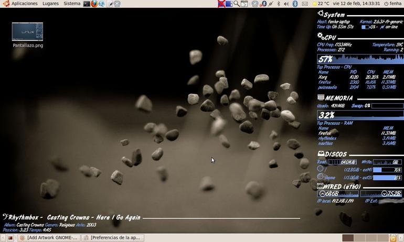This screenshot has height=242, width=404.
Task: Click the magnifying glass search icon
Action: [x=237, y=4]
